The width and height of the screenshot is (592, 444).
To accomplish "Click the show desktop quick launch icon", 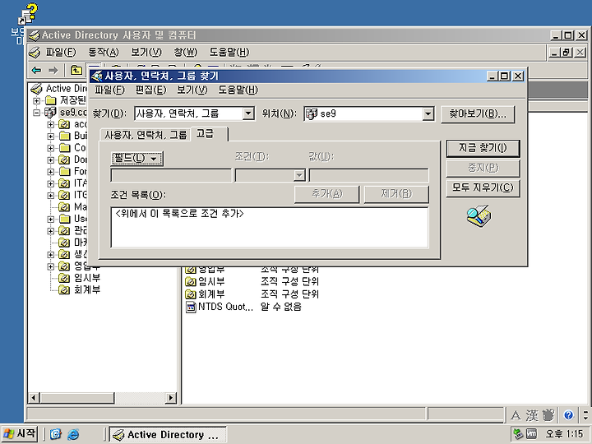I will pyautogui.click(x=56, y=435).
